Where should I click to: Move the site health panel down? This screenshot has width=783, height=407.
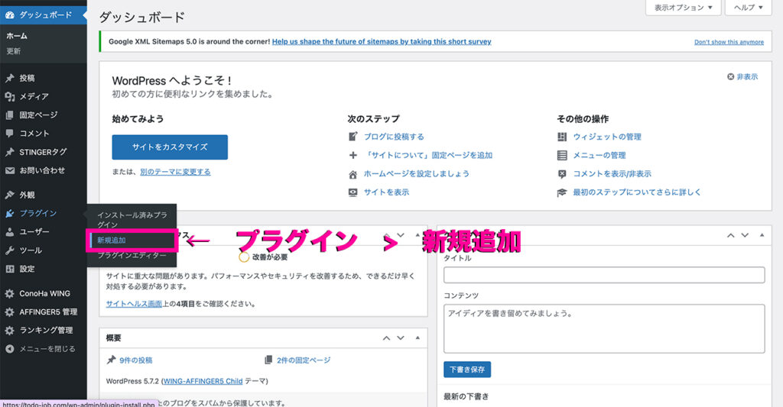tap(401, 235)
